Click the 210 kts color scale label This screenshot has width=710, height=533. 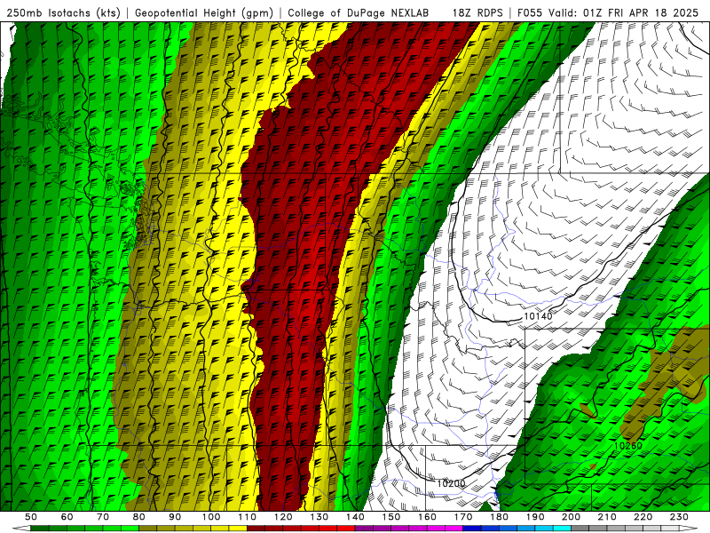[607, 517]
